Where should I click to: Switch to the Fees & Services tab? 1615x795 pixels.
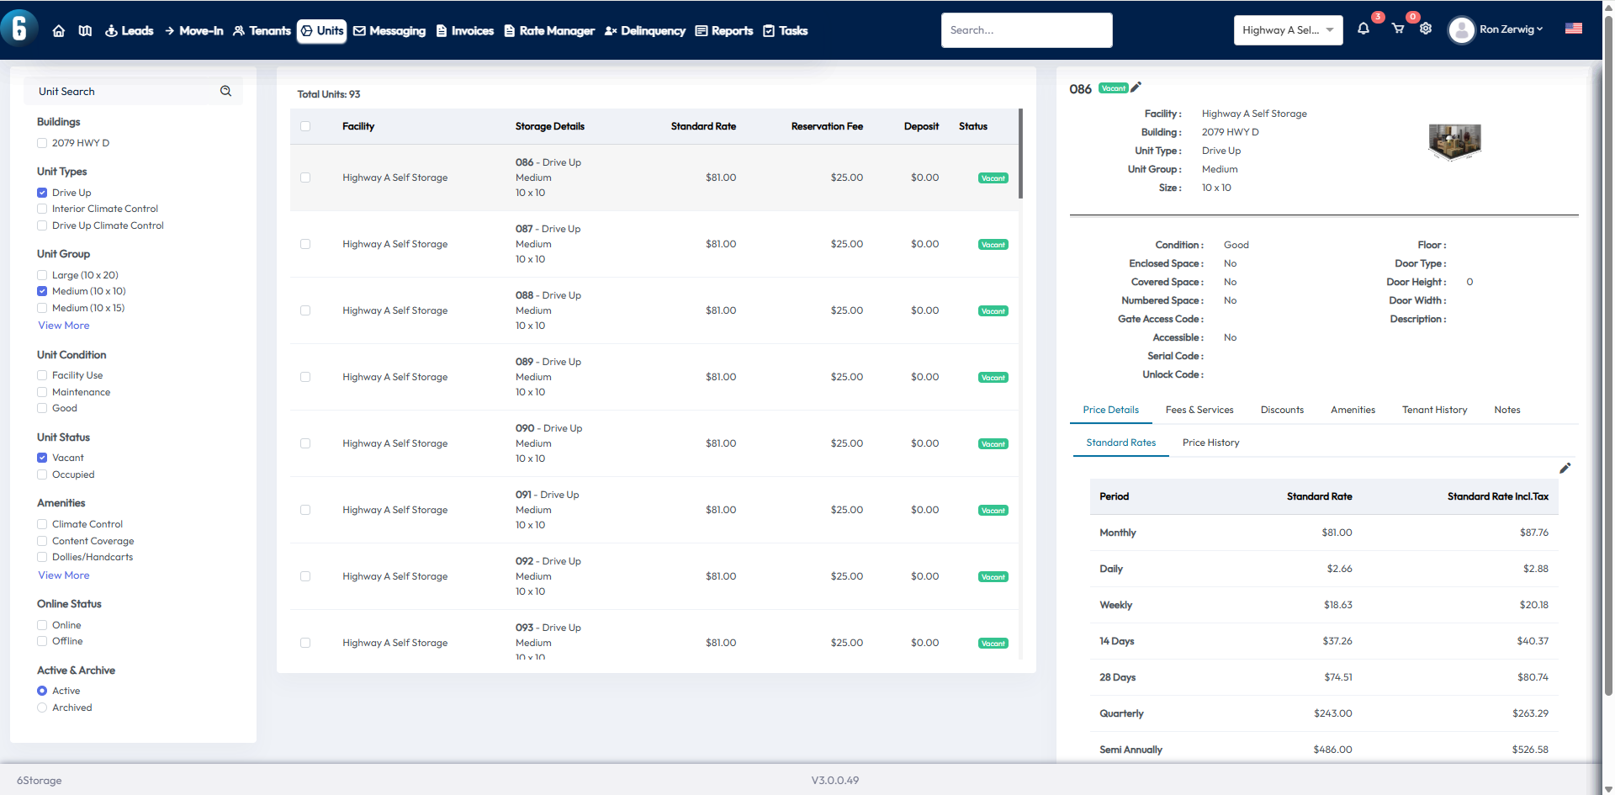[x=1199, y=410]
